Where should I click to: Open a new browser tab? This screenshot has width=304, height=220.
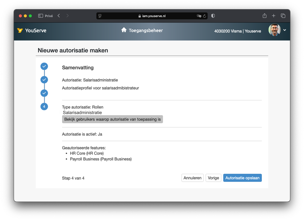[274, 16]
